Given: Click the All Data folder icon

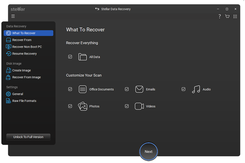Looking at the screenshot, I should [82, 57].
